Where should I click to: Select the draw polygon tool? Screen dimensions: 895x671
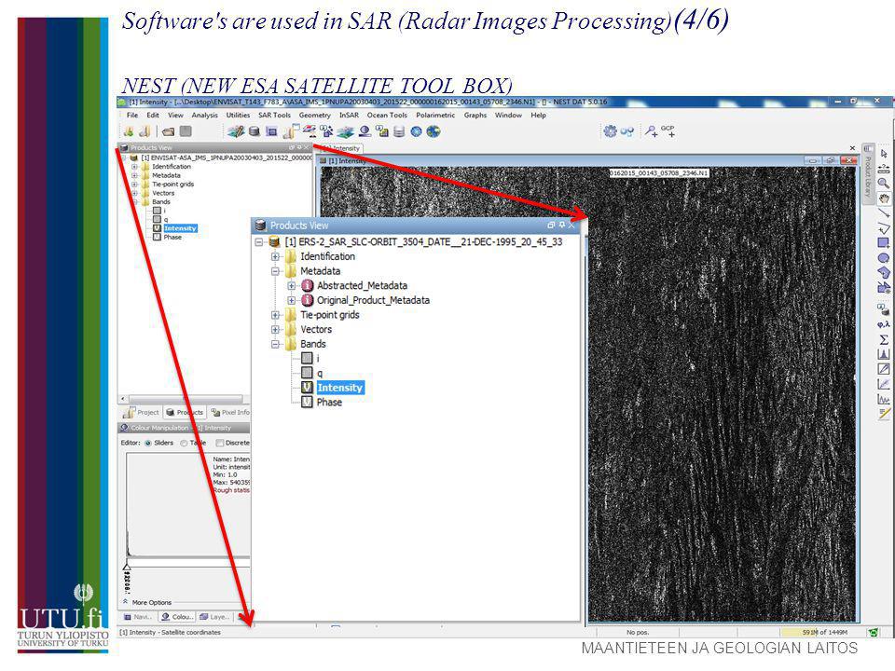click(884, 272)
